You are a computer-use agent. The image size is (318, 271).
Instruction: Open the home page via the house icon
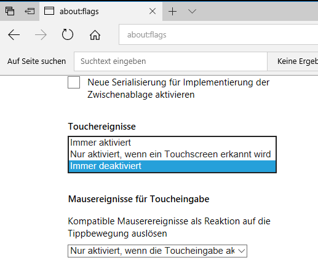tap(95, 35)
